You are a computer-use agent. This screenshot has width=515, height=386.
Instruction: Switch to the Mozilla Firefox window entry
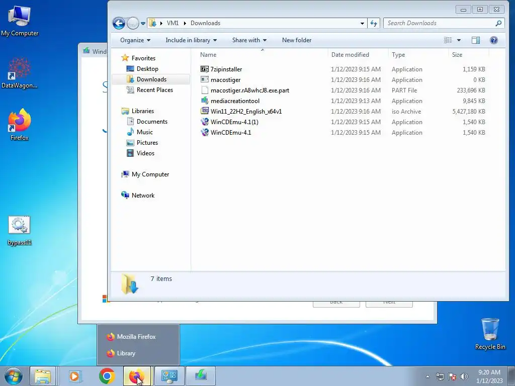138,337
